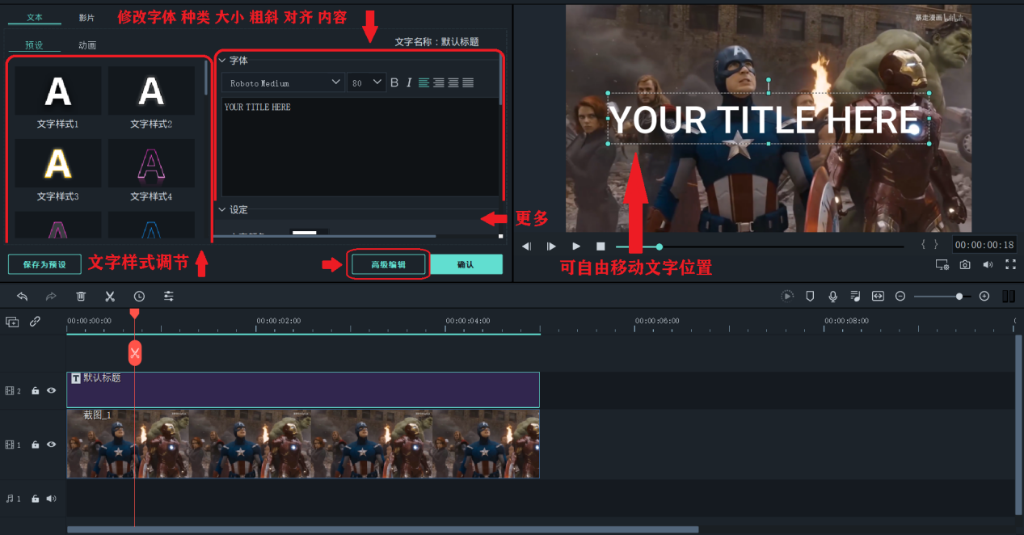Viewport: 1024px width, 535px height.
Task: Toggle the lock on video track 1
Action: click(35, 445)
